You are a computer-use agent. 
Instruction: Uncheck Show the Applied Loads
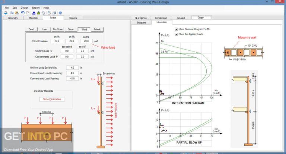(x=177, y=34)
